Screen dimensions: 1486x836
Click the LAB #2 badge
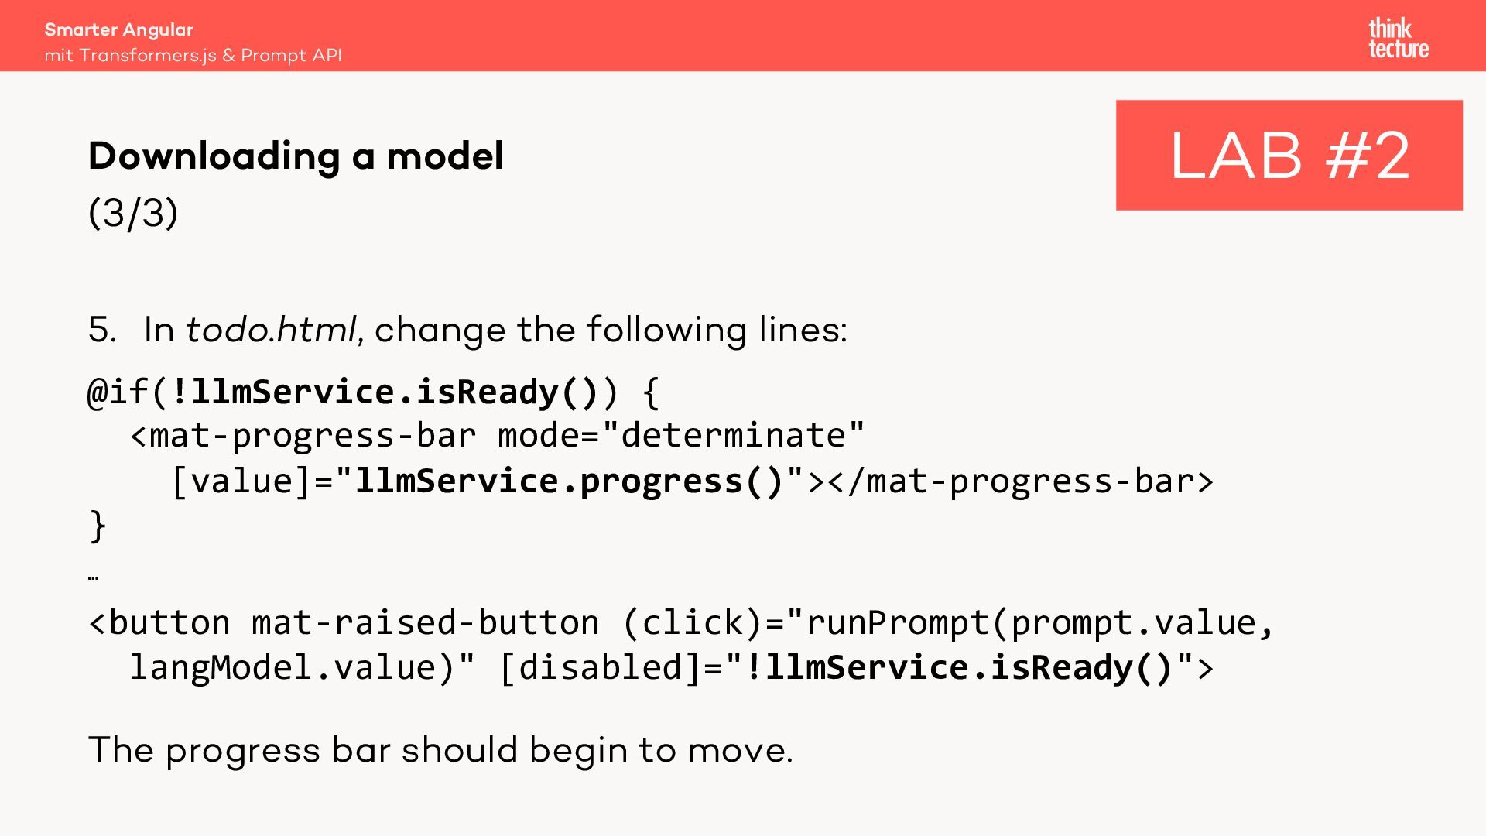tap(1289, 155)
